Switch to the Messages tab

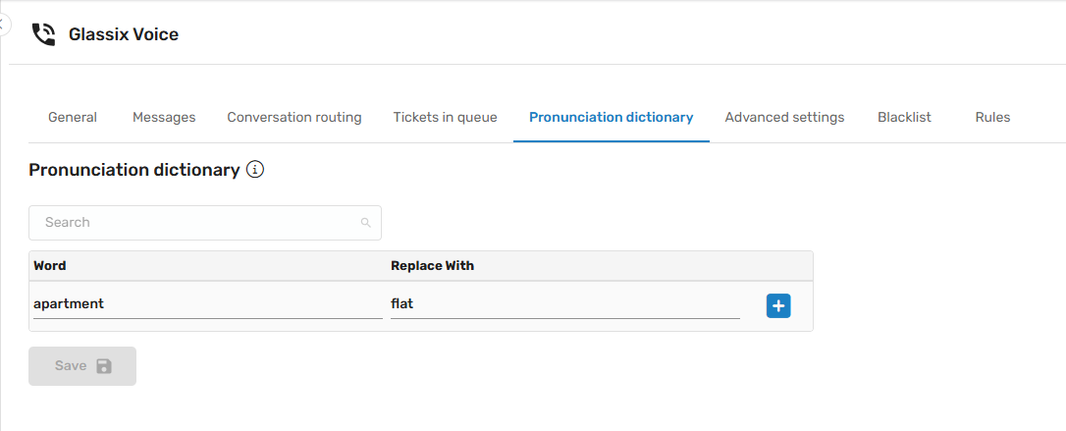coord(164,118)
